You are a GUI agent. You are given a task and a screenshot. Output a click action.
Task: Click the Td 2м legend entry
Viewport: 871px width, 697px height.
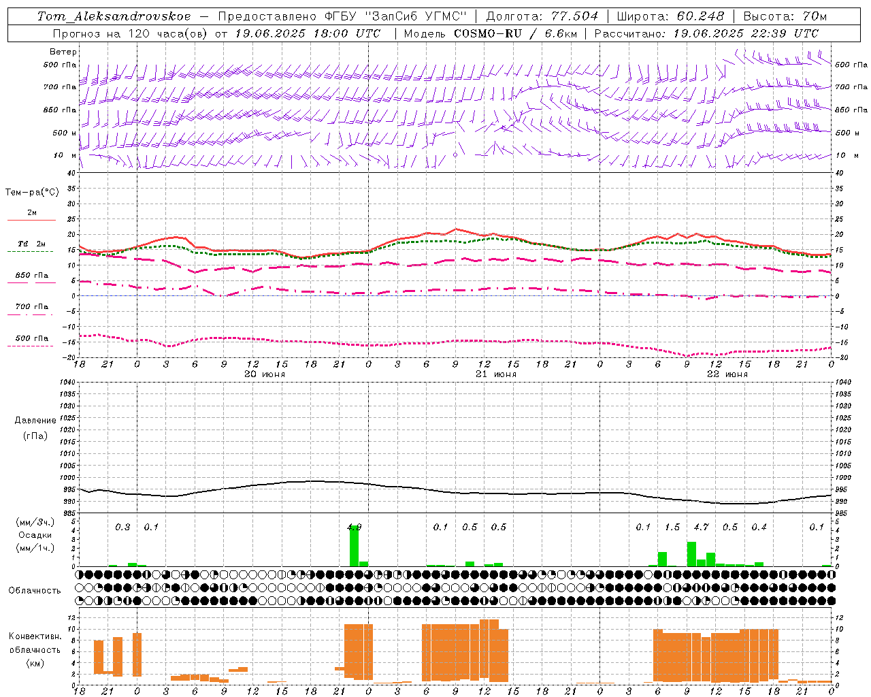32,244
